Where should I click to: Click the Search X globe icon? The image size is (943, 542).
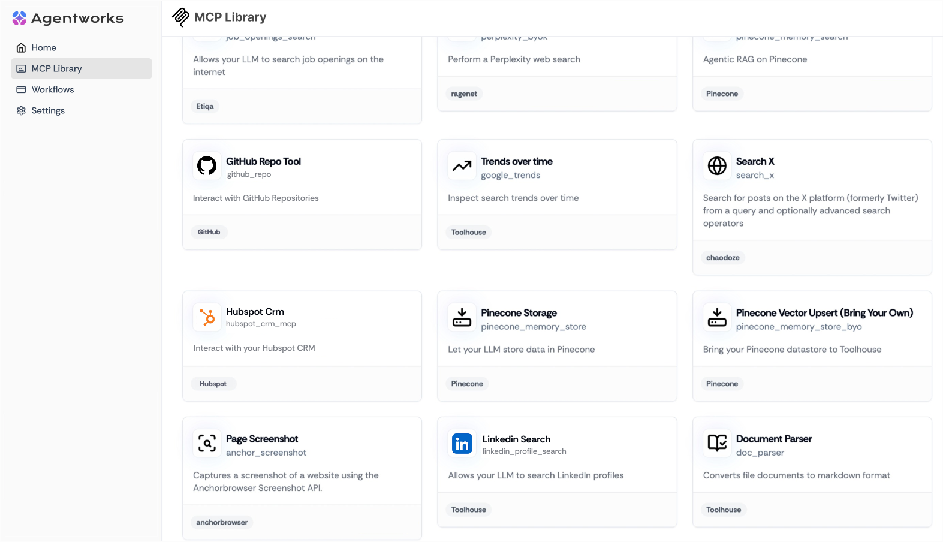[717, 166]
